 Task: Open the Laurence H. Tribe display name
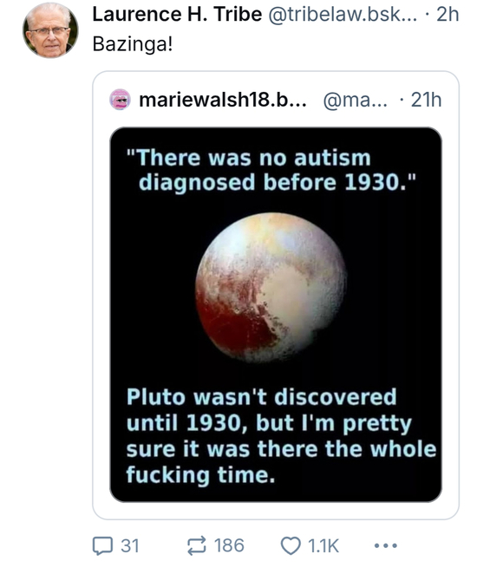tap(177, 15)
